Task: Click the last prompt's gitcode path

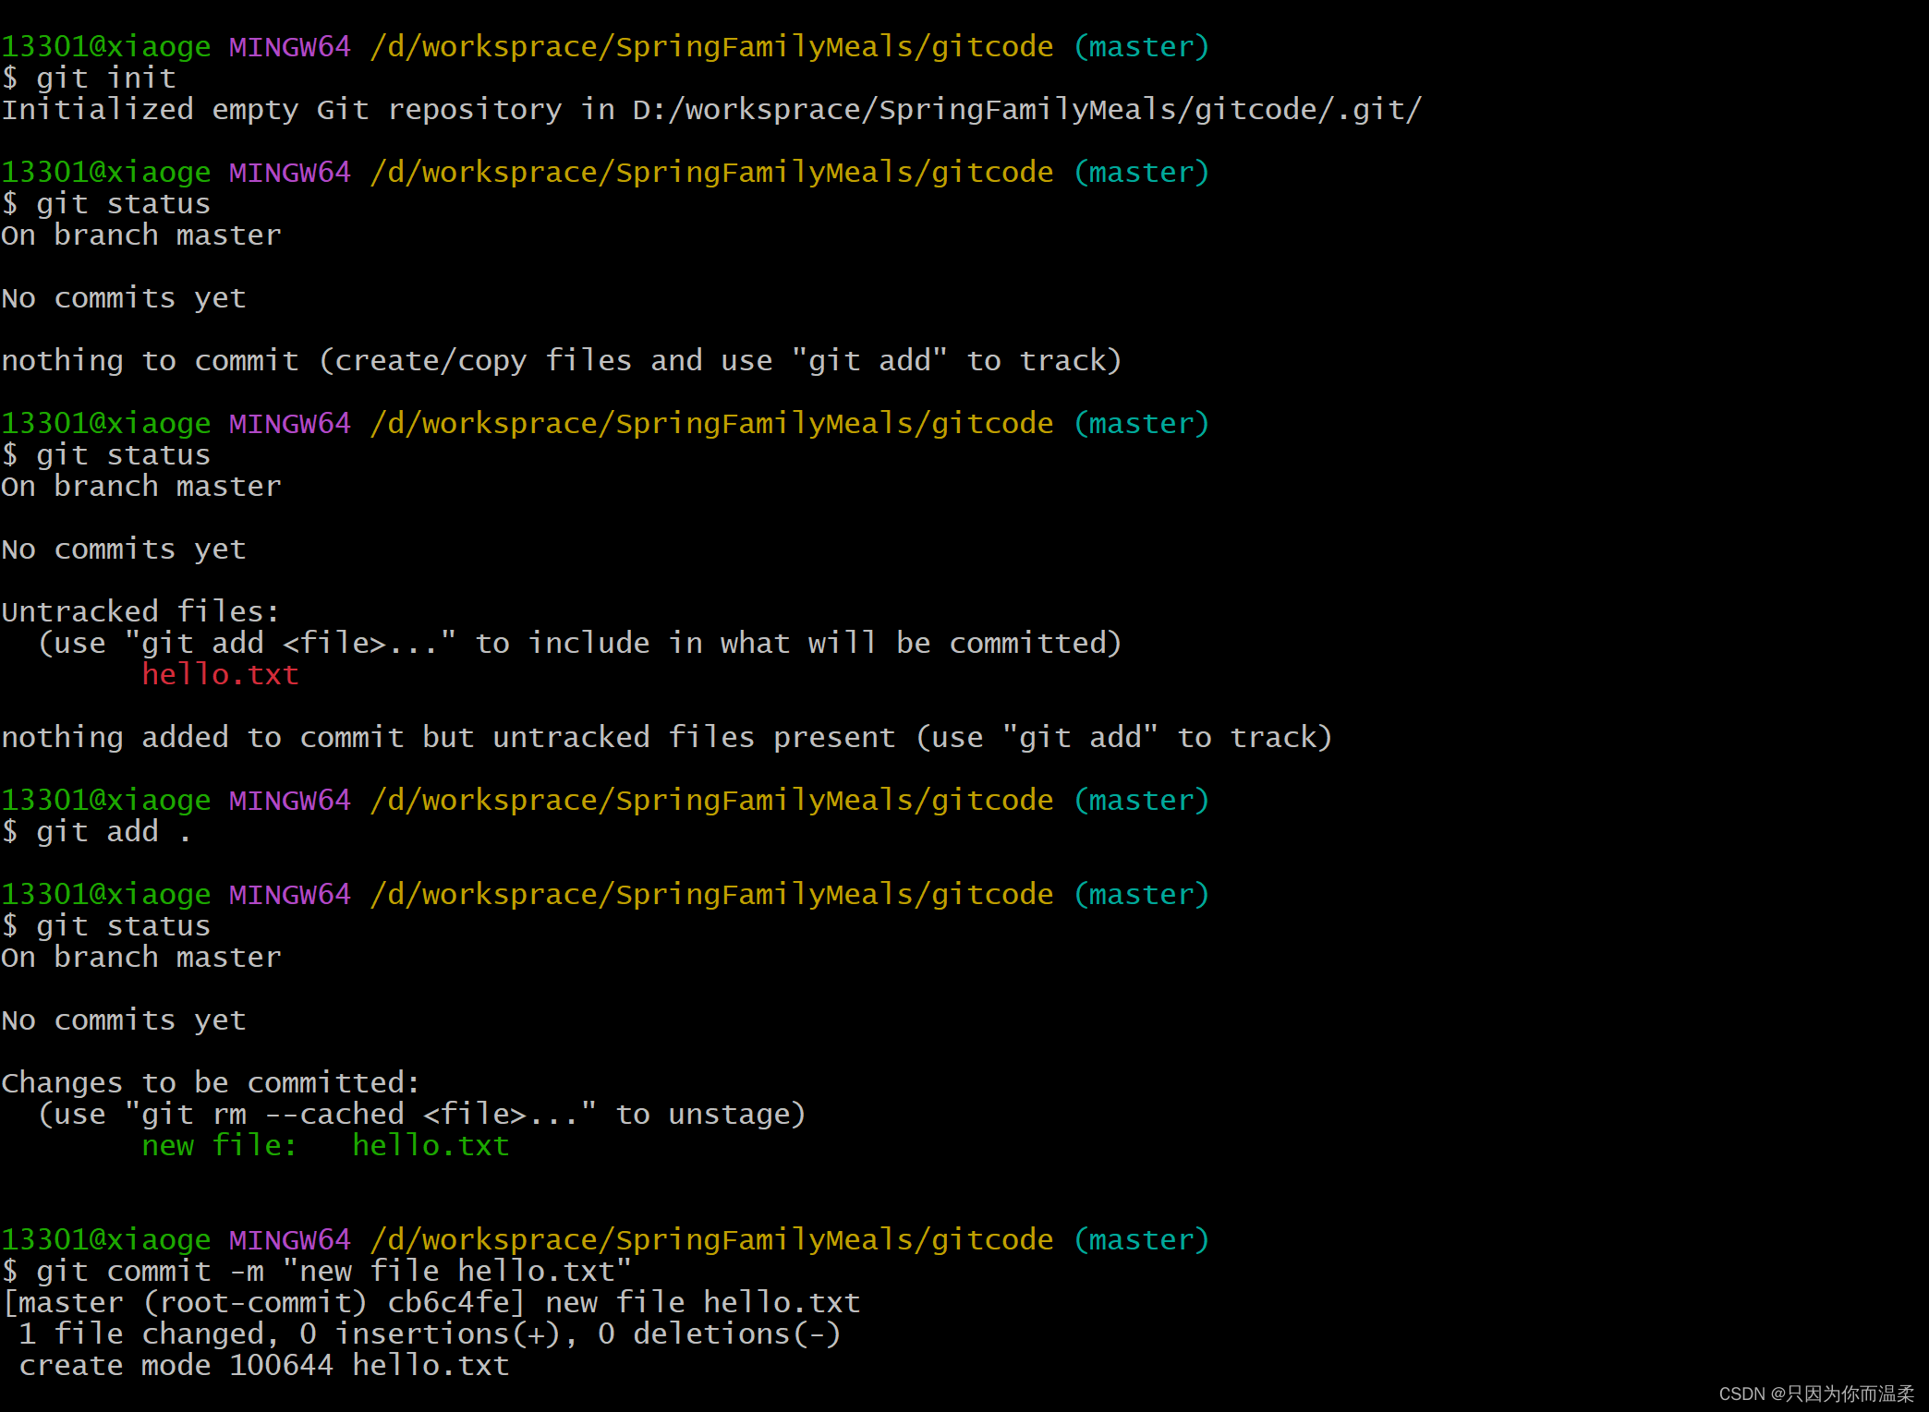Action: coord(711,1240)
